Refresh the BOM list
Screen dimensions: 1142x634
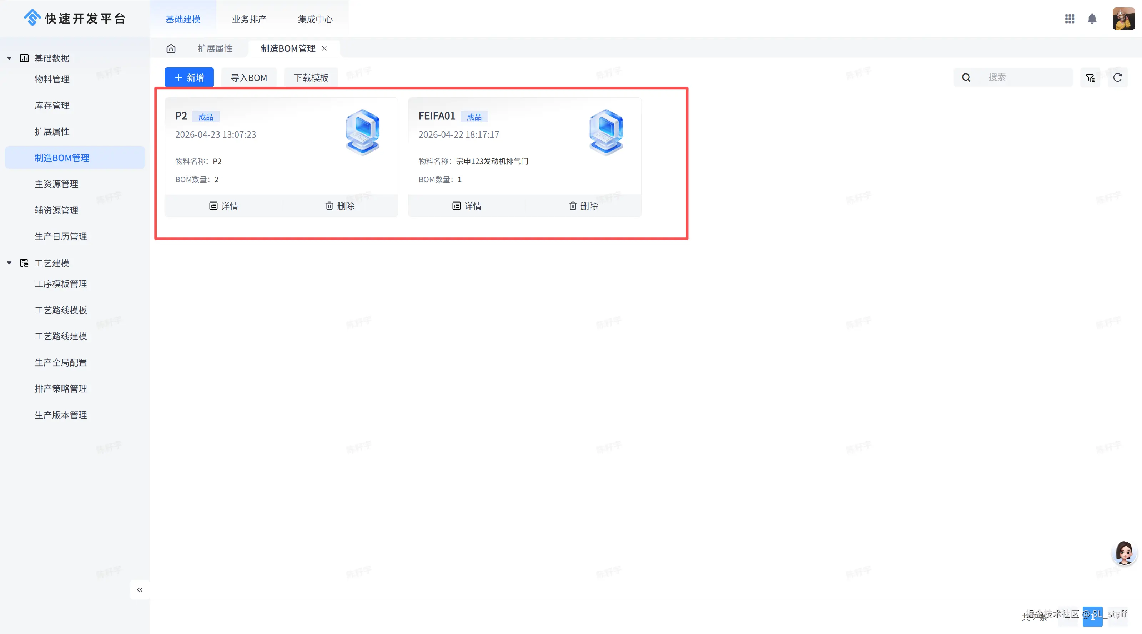pos(1118,77)
